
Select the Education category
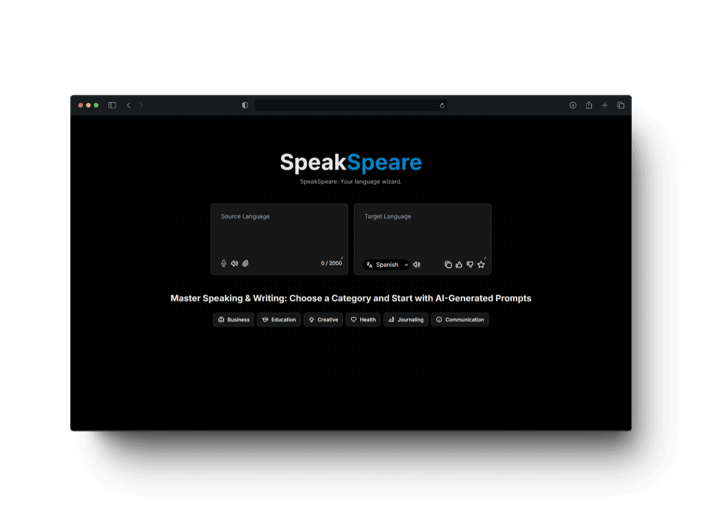pos(279,320)
